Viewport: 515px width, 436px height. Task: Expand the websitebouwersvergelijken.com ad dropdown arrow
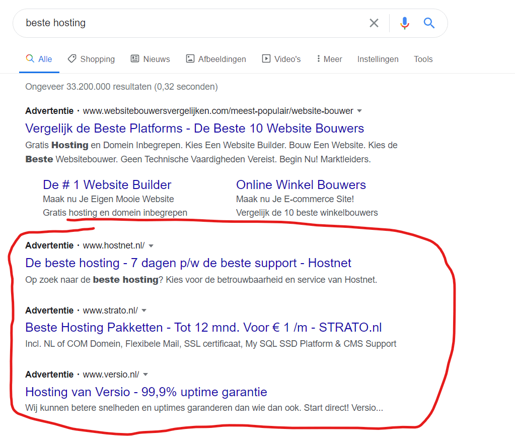pyautogui.click(x=359, y=111)
